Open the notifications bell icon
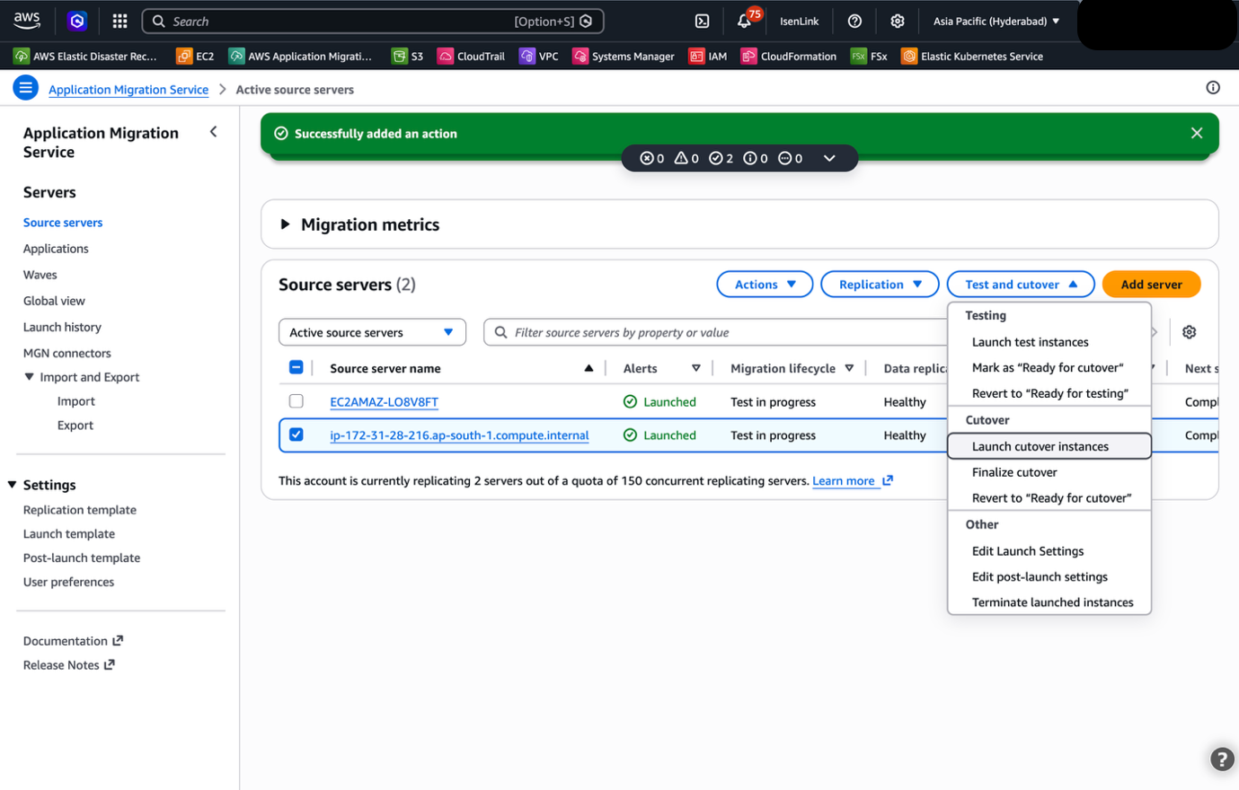 tap(746, 20)
